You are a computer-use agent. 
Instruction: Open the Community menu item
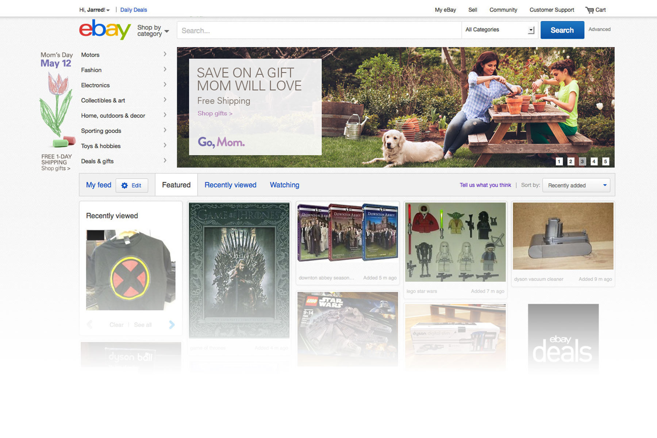coord(503,10)
